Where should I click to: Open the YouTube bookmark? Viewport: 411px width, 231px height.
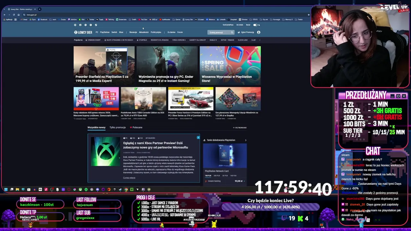(143, 20)
